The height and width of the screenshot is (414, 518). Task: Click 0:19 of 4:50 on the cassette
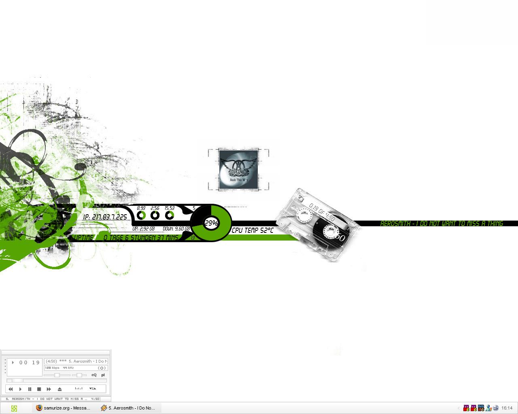(x=322, y=213)
